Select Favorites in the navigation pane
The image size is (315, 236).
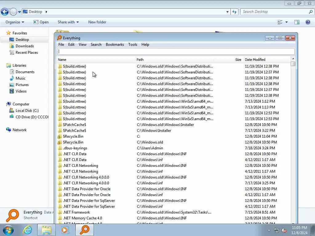tap(20, 33)
